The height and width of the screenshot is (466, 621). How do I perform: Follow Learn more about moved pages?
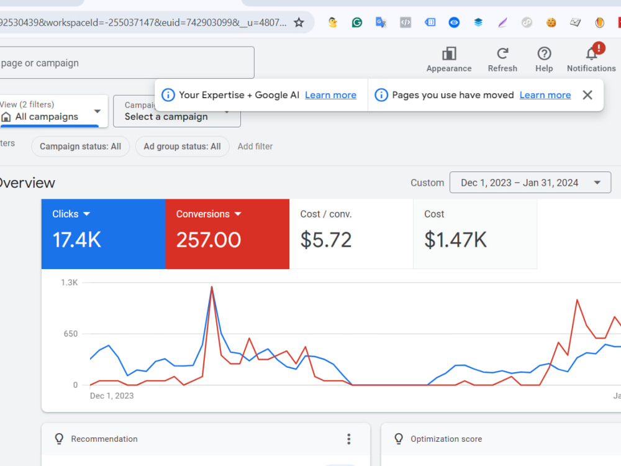pos(545,95)
